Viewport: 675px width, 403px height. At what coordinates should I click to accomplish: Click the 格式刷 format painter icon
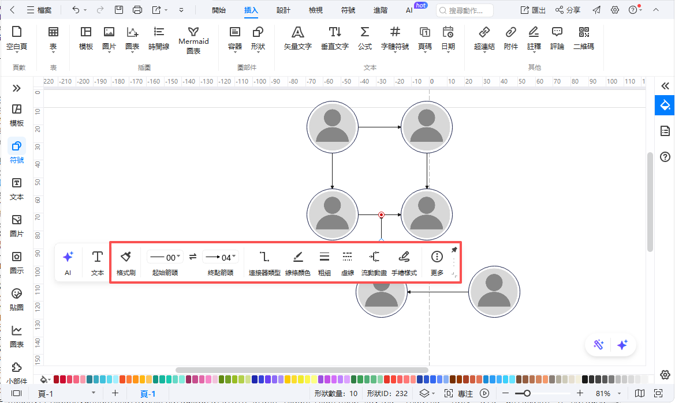126,257
